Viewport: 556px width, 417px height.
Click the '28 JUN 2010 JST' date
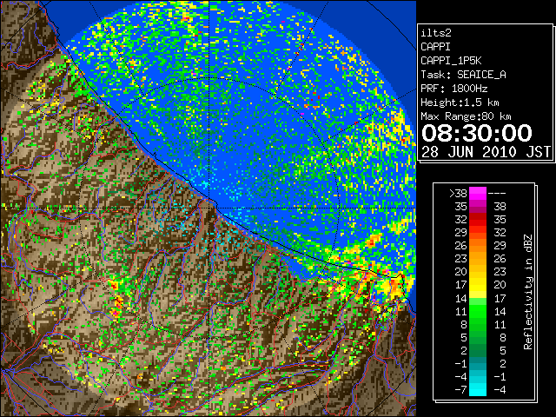click(x=486, y=152)
